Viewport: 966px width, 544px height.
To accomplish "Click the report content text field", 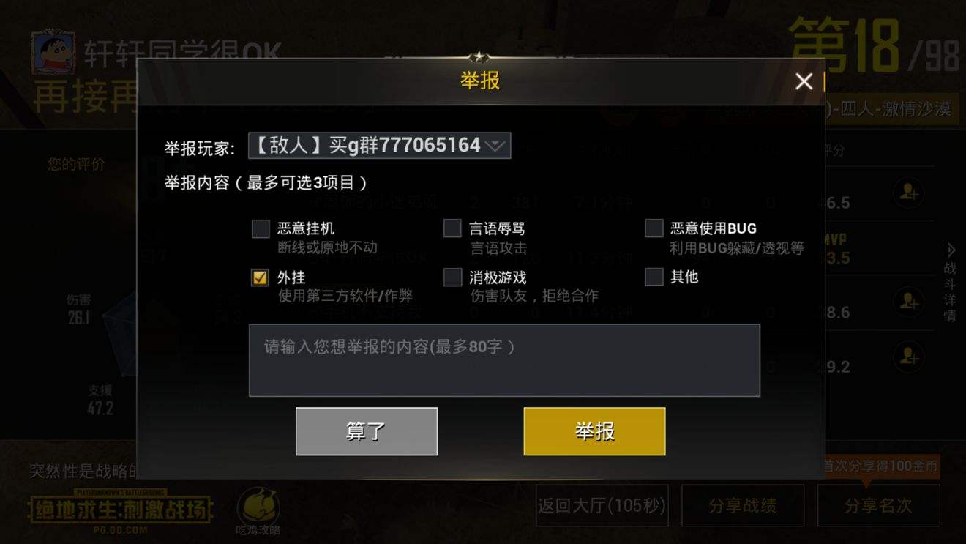I will pos(504,360).
